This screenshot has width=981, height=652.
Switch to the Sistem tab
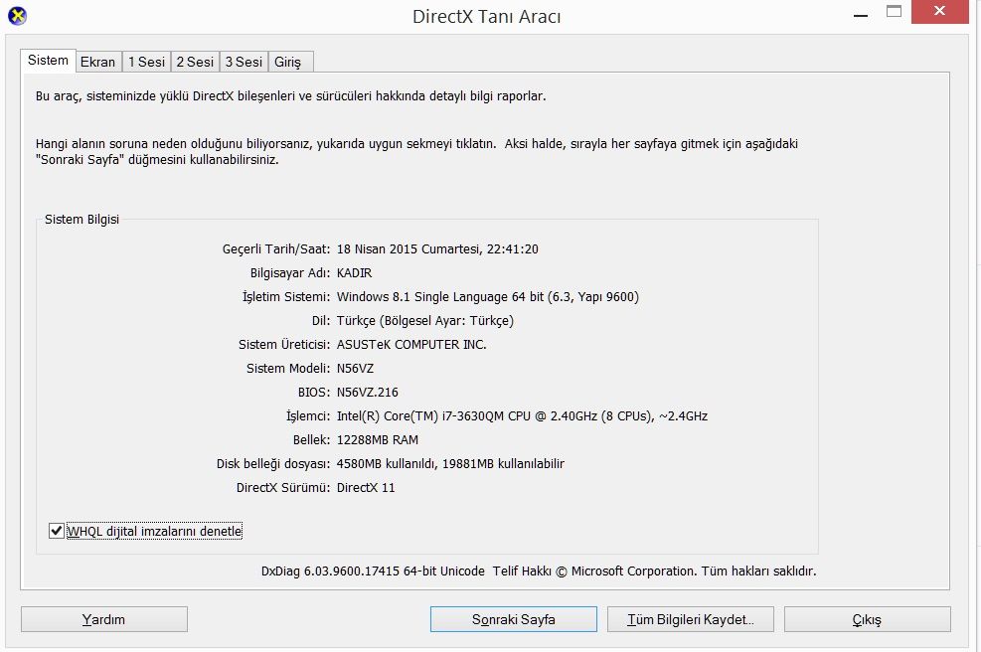pyautogui.click(x=48, y=60)
